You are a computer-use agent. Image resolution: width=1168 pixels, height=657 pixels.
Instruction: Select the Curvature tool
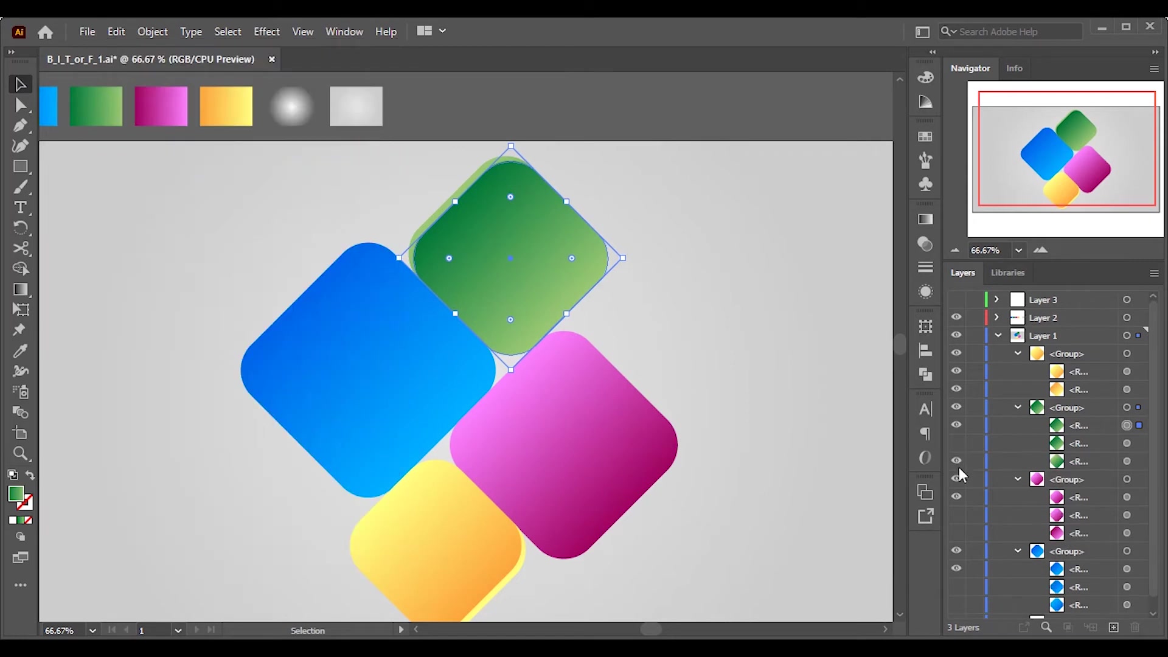click(x=20, y=146)
